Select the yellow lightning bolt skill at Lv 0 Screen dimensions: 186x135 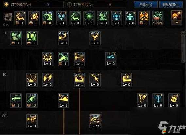coord(95,80)
